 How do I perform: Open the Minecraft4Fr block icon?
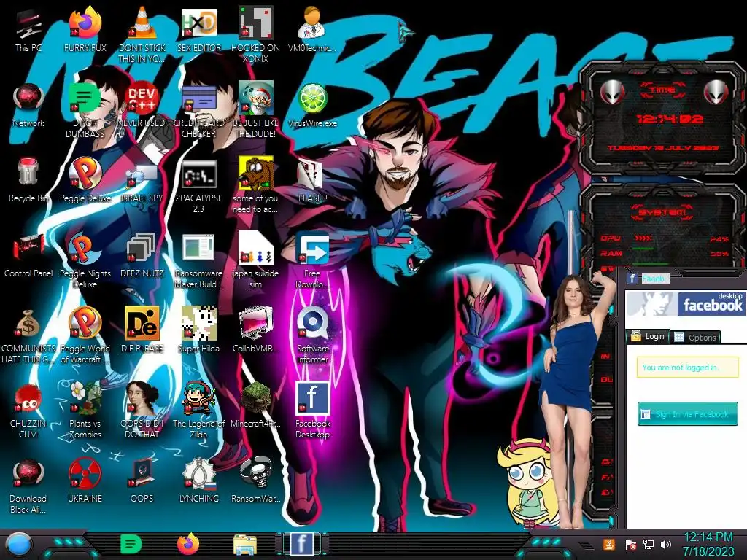pyautogui.click(x=255, y=398)
